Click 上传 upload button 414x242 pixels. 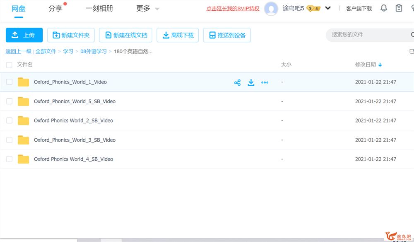pyautogui.click(x=24, y=35)
